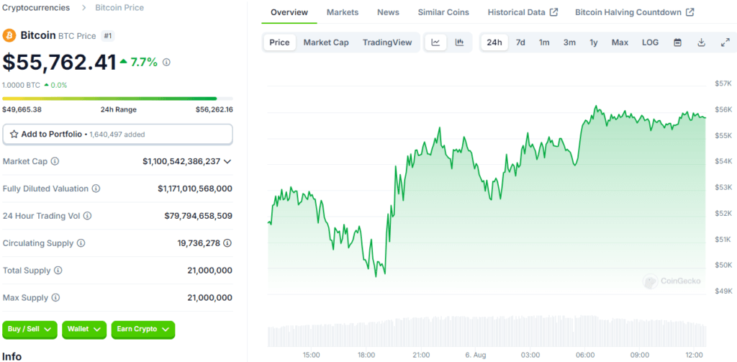Click the 6. Aug date axis label

point(476,355)
